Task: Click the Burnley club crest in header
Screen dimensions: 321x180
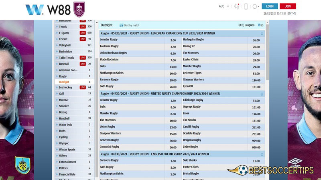Action: click(79, 9)
